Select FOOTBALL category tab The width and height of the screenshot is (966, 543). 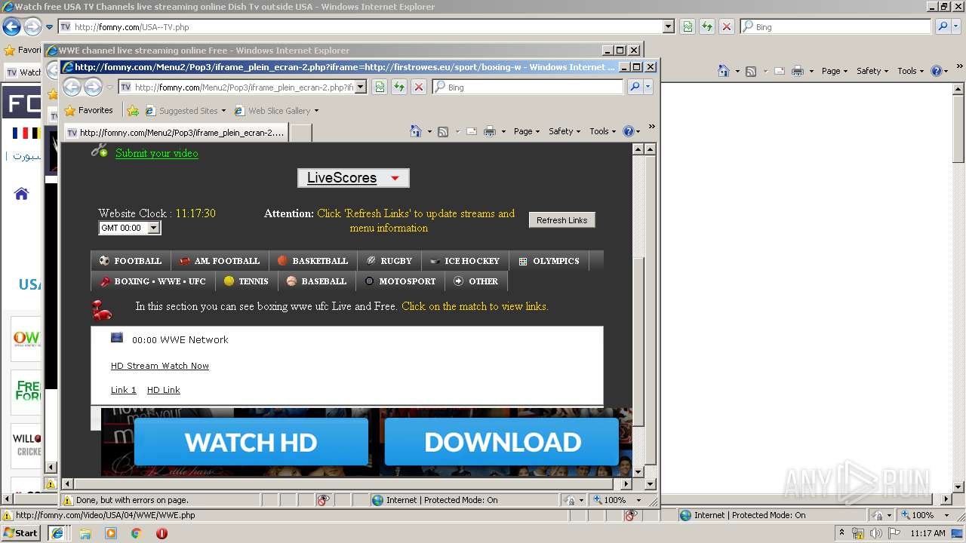pyautogui.click(x=131, y=261)
